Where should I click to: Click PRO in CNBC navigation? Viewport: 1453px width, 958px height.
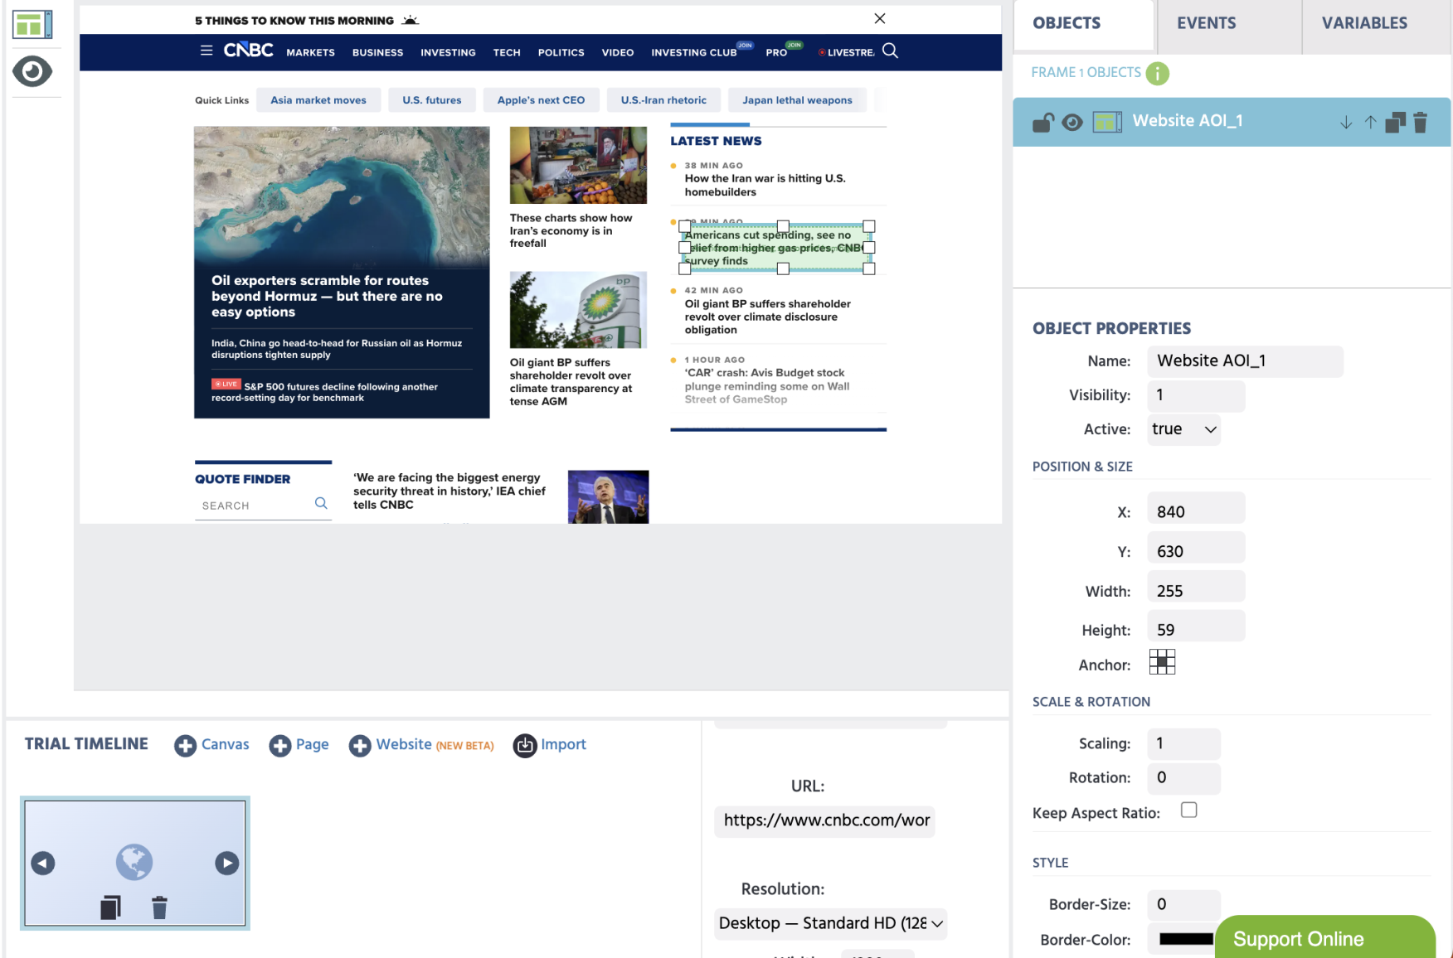776,52
